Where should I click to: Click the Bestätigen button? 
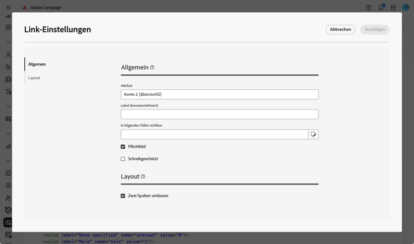[x=375, y=30]
